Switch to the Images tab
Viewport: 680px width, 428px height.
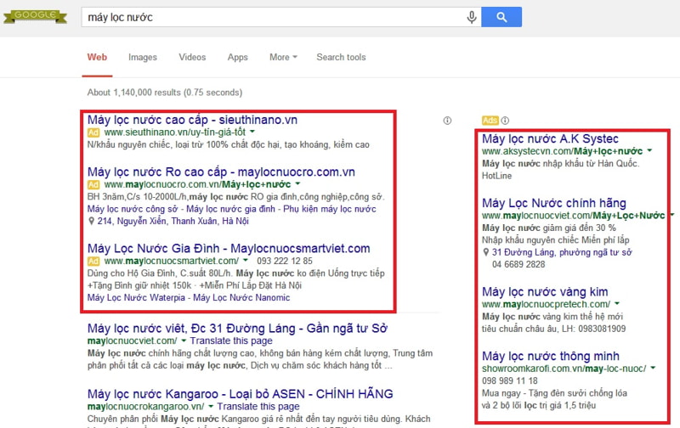[x=143, y=58]
